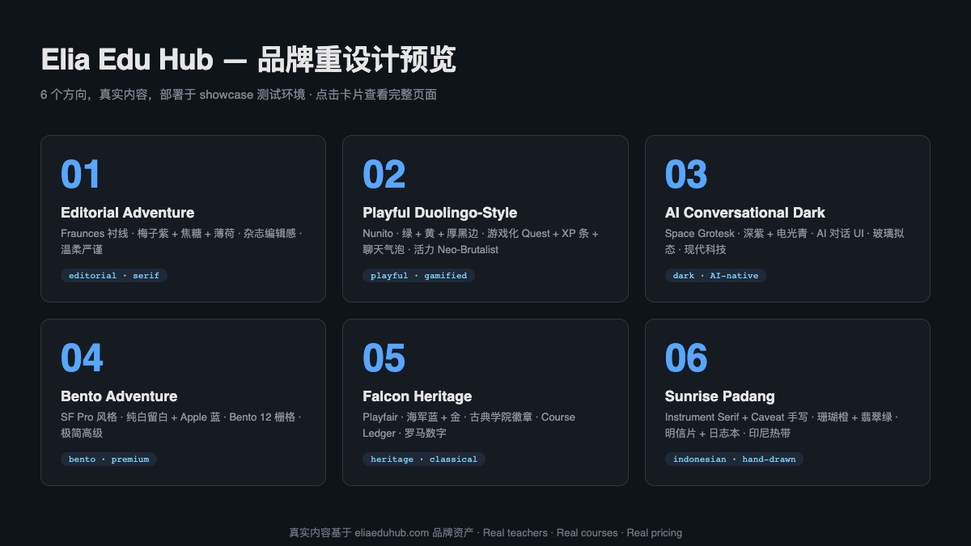Click the footer text mentioning eliaeduhub.com

[x=485, y=533]
